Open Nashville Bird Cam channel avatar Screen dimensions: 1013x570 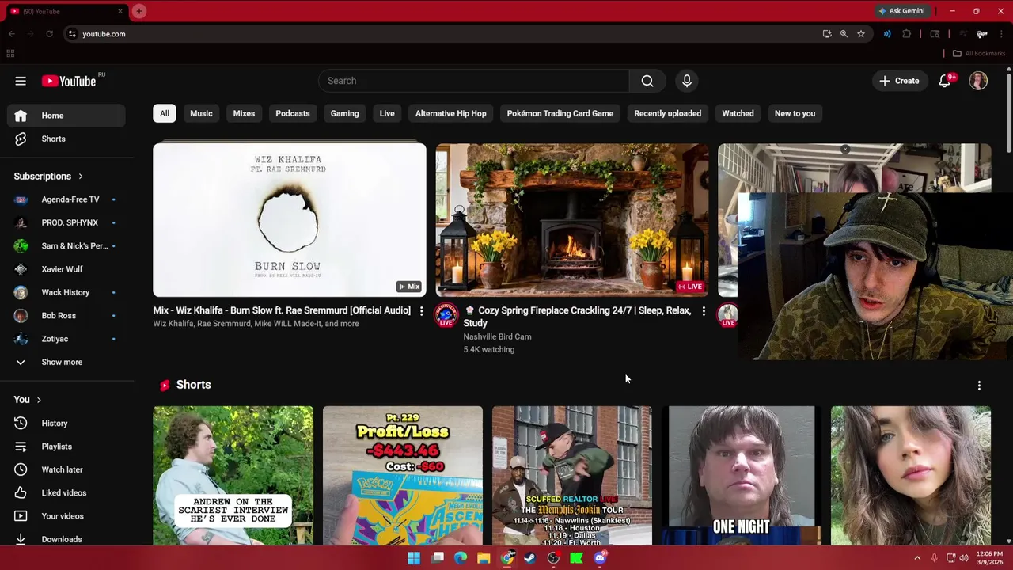446,314
